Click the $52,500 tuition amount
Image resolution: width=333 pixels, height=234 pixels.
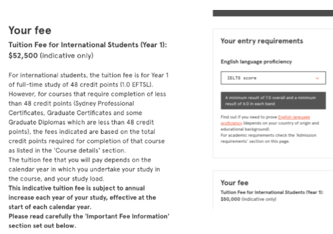click(x=23, y=55)
